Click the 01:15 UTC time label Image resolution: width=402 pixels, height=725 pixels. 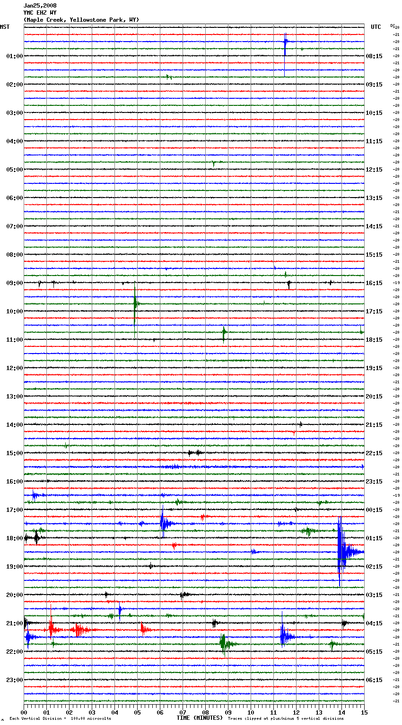(x=374, y=538)
